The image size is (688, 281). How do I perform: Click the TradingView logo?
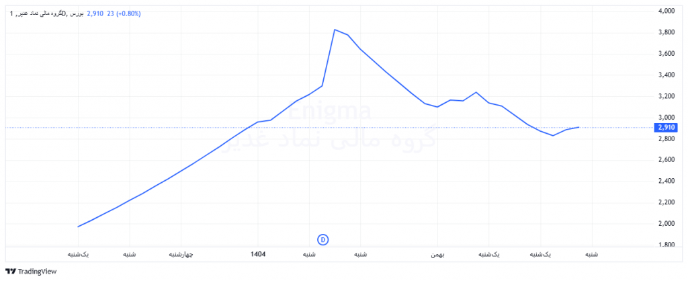pos(31,272)
